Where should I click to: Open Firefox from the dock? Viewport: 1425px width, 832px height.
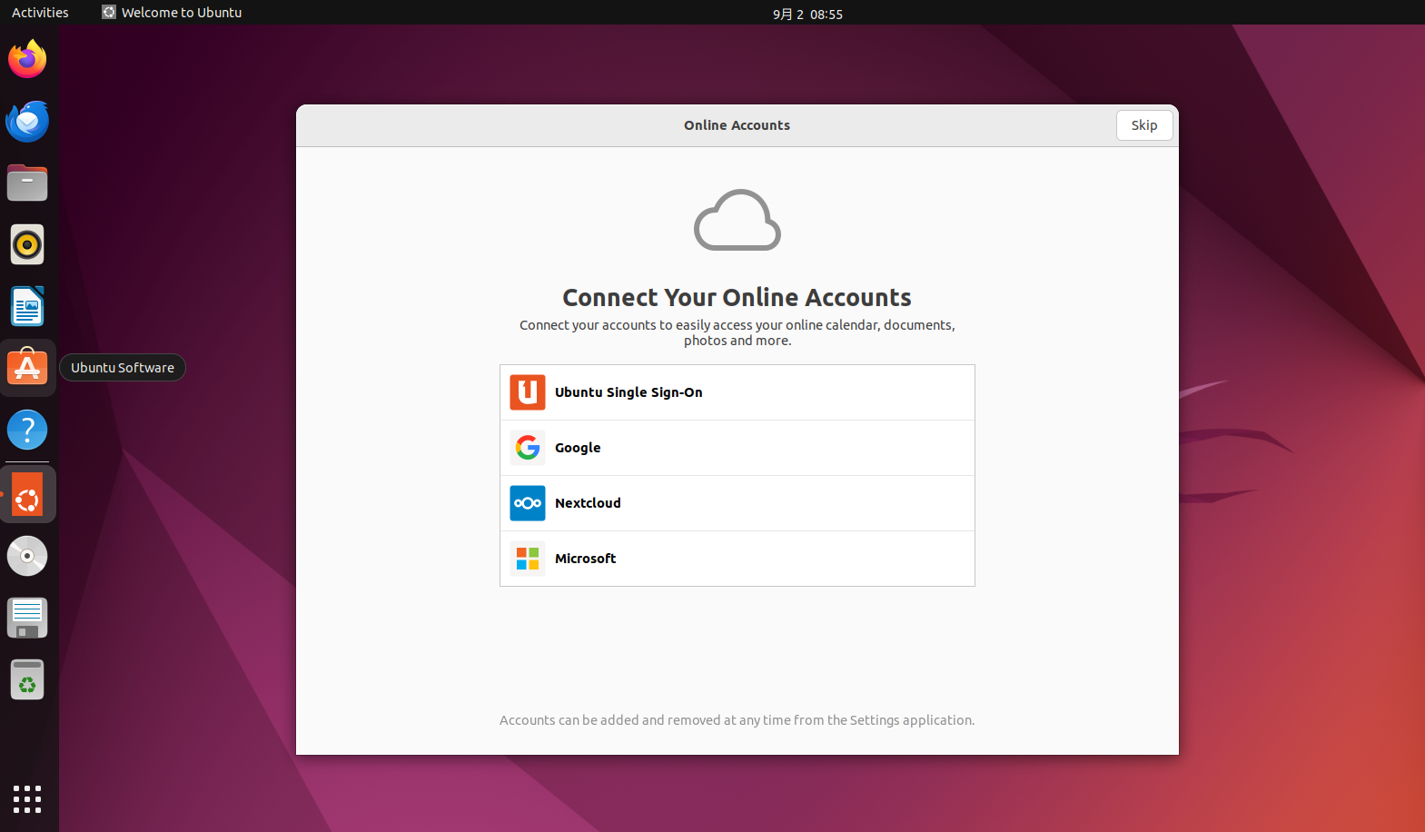click(27, 59)
